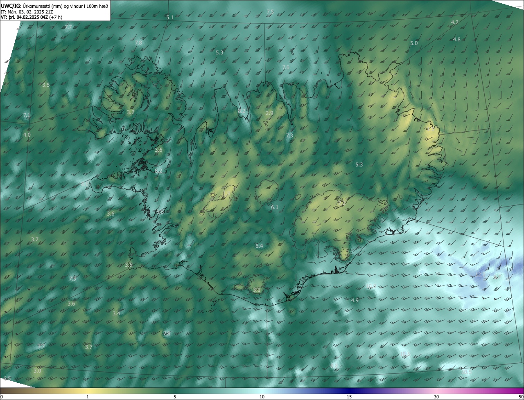Click the '5' tick on the color scale
This screenshot has width=524, height=400.
[x=175, y=397]
